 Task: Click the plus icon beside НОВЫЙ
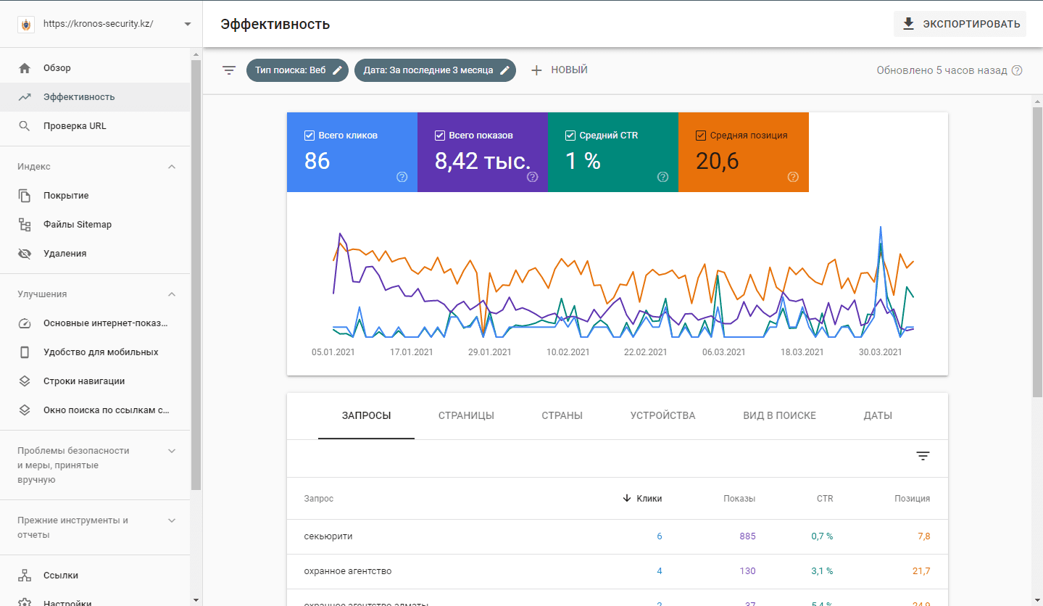pos(536,70)
